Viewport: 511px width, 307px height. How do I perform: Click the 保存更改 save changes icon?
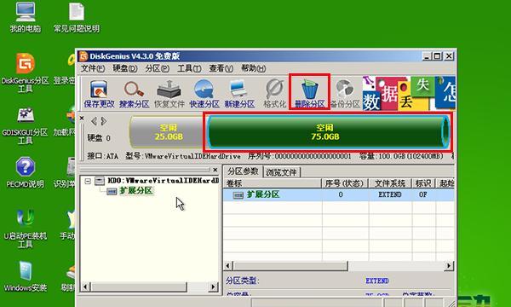[x=99, y=94]
